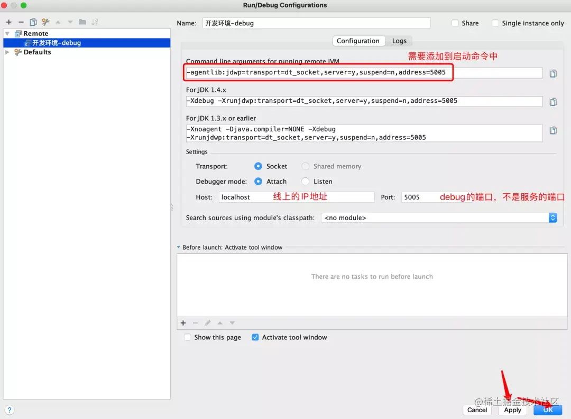
Task: Edit before launch task pencil icon
Action: (x=208, y=323)
